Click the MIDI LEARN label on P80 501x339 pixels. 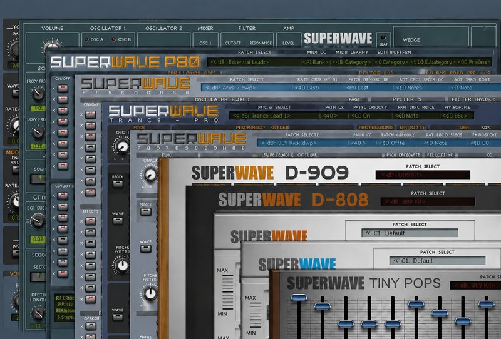click(352, 52)
